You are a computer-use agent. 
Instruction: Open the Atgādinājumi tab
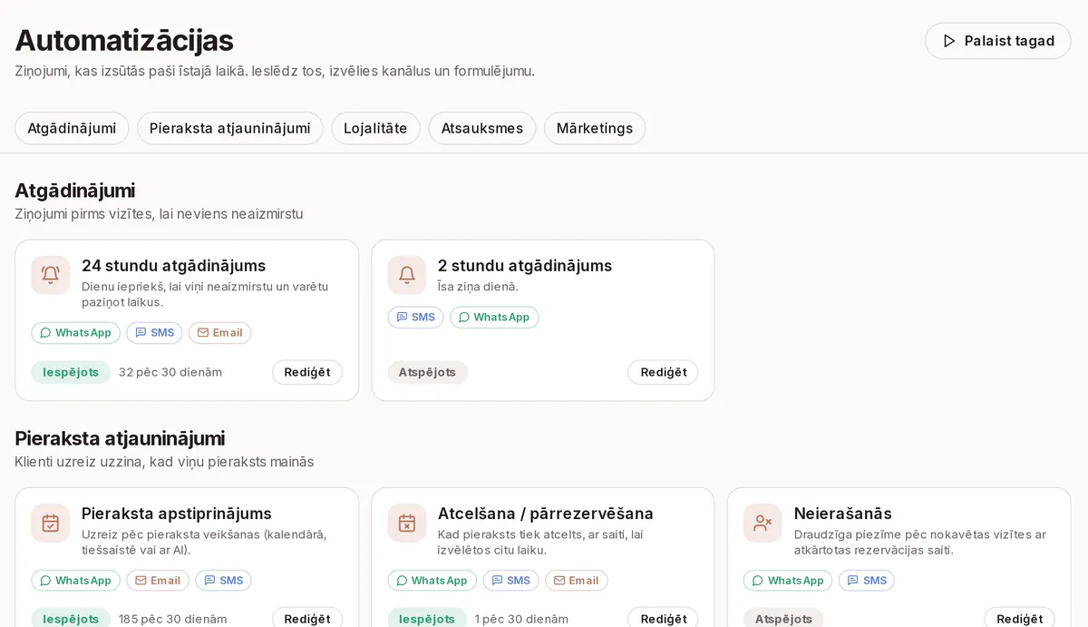coord(72,129)
